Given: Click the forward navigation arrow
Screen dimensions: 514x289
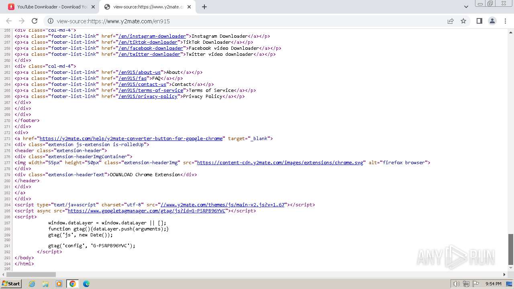Looking at the screenshot, I should (x=22, y=21).
